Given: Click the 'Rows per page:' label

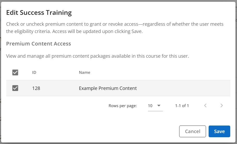Looking at the screenshot, I should (x=123, y=106).
